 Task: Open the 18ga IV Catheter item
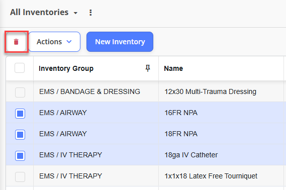pos(191,155)
